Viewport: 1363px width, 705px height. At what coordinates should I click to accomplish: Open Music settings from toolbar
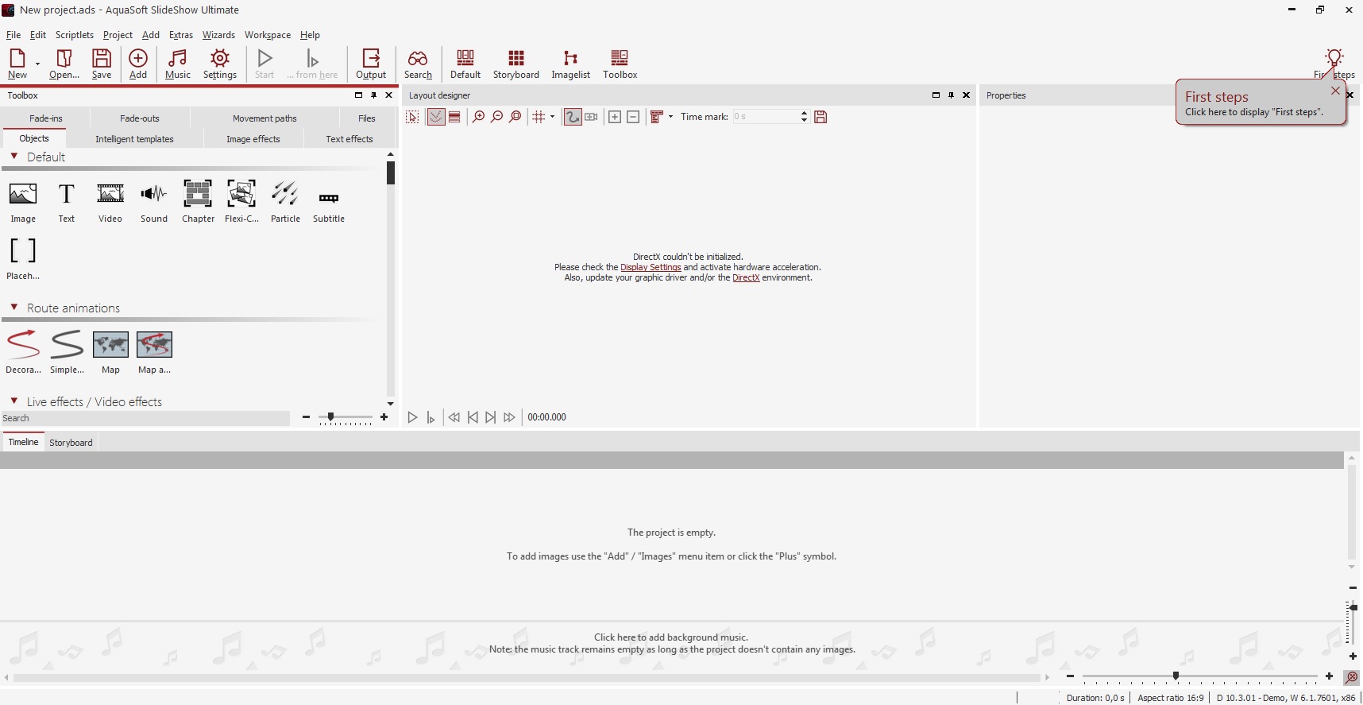tap(178, 64)
